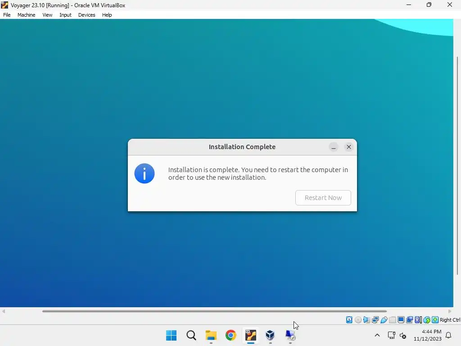Image resolution: width=461 pixels, height=346 pixels.
Task: Open the Devices menu
Action: pyautogui.click(x=86, y=15)
